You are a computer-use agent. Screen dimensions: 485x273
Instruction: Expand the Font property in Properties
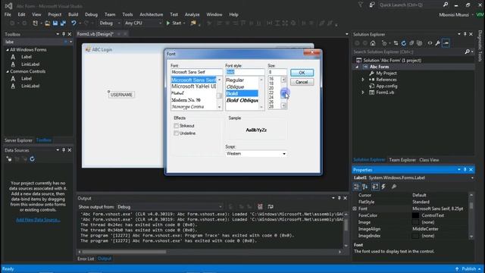[355, 209]
